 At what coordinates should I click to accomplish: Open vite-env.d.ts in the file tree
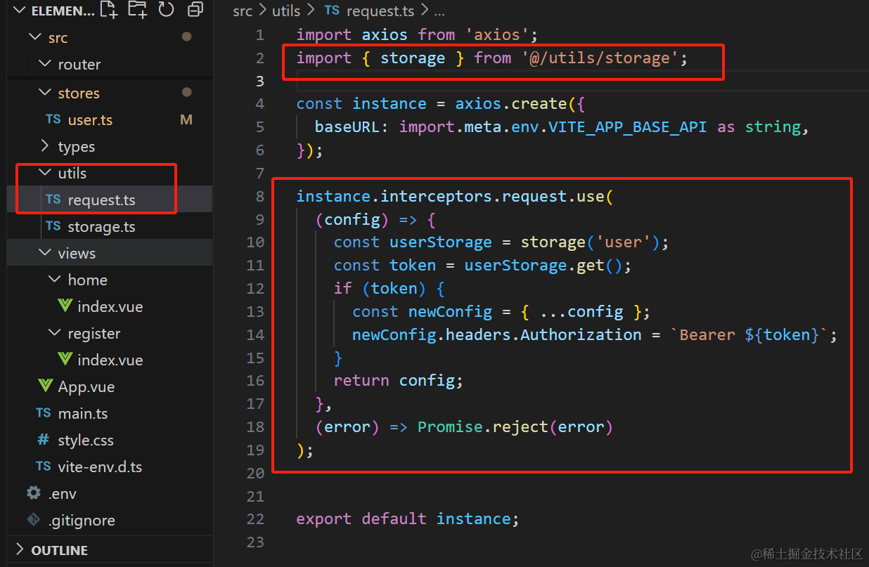coord(100,467)
